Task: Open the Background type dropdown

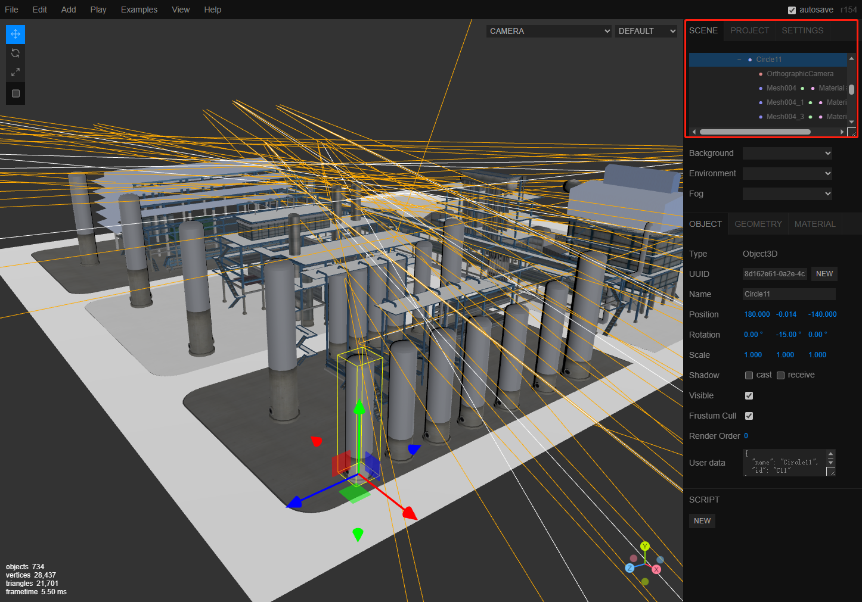Action: pyautogui.click(x=787, y=154)
